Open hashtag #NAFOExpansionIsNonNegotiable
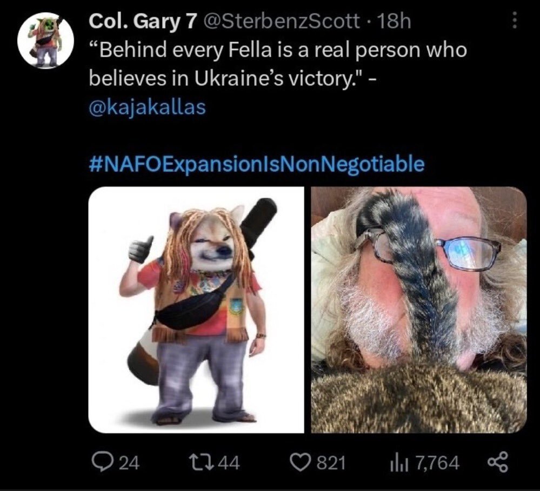This screenshot has width=540, height=491. [257, 164]
